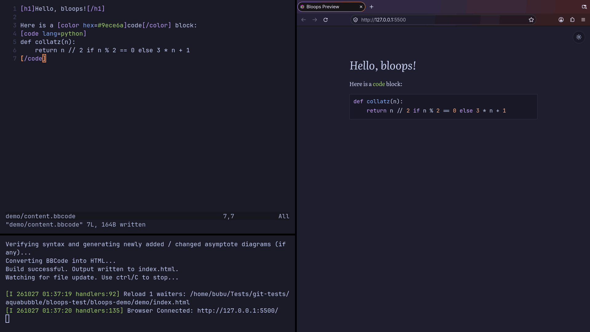Select the Bloops Preview tab
This screenshot has width=590, height=332.
coord(331,7)
